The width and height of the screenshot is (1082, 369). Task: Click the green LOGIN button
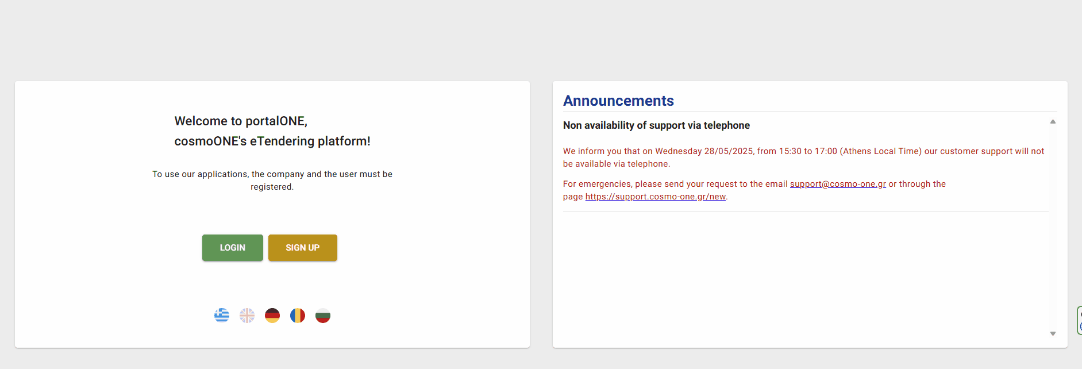233,248
